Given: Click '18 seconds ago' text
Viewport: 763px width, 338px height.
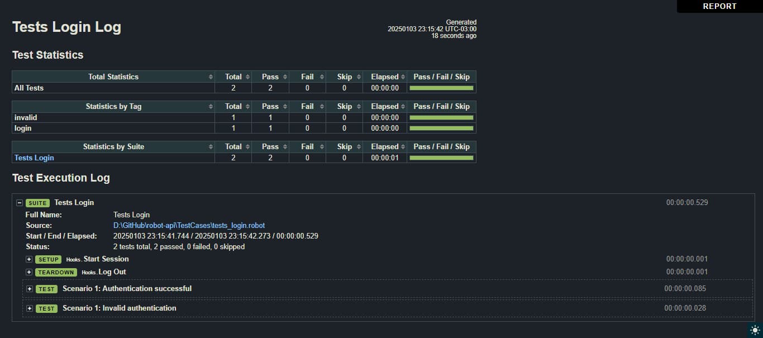Looking at the screenshot, I should coord(454,36).
